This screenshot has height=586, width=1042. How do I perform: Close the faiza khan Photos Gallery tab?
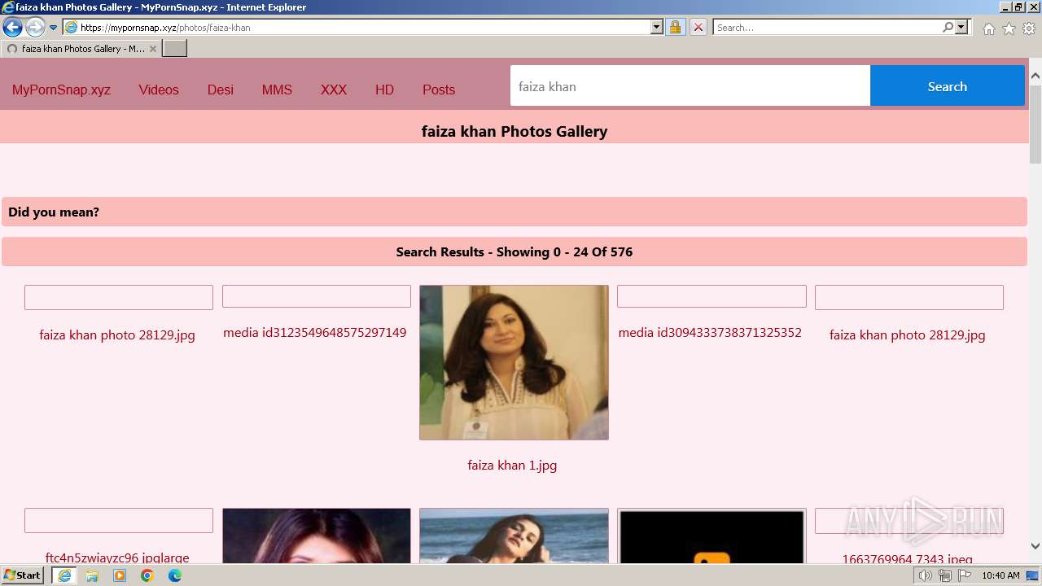(153, 49)
